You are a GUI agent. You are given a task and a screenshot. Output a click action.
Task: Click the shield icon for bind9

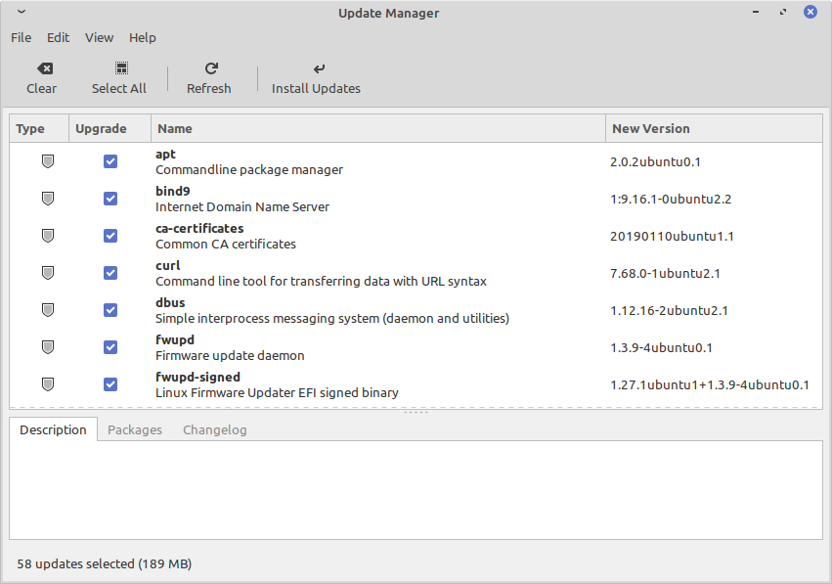[47, 199]
